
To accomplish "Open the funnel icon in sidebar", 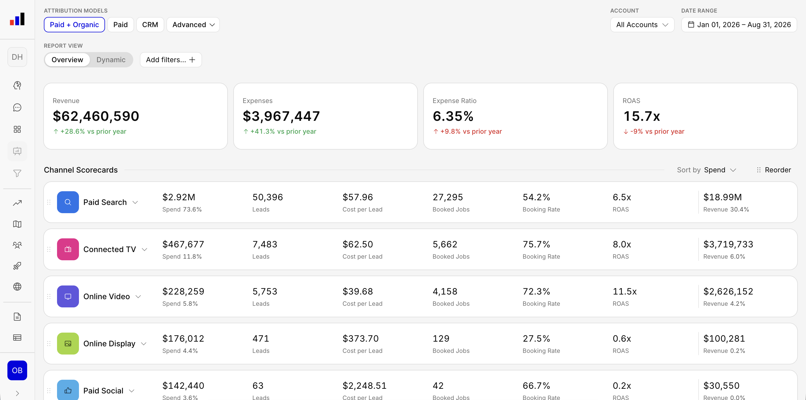I will point(17,173).
